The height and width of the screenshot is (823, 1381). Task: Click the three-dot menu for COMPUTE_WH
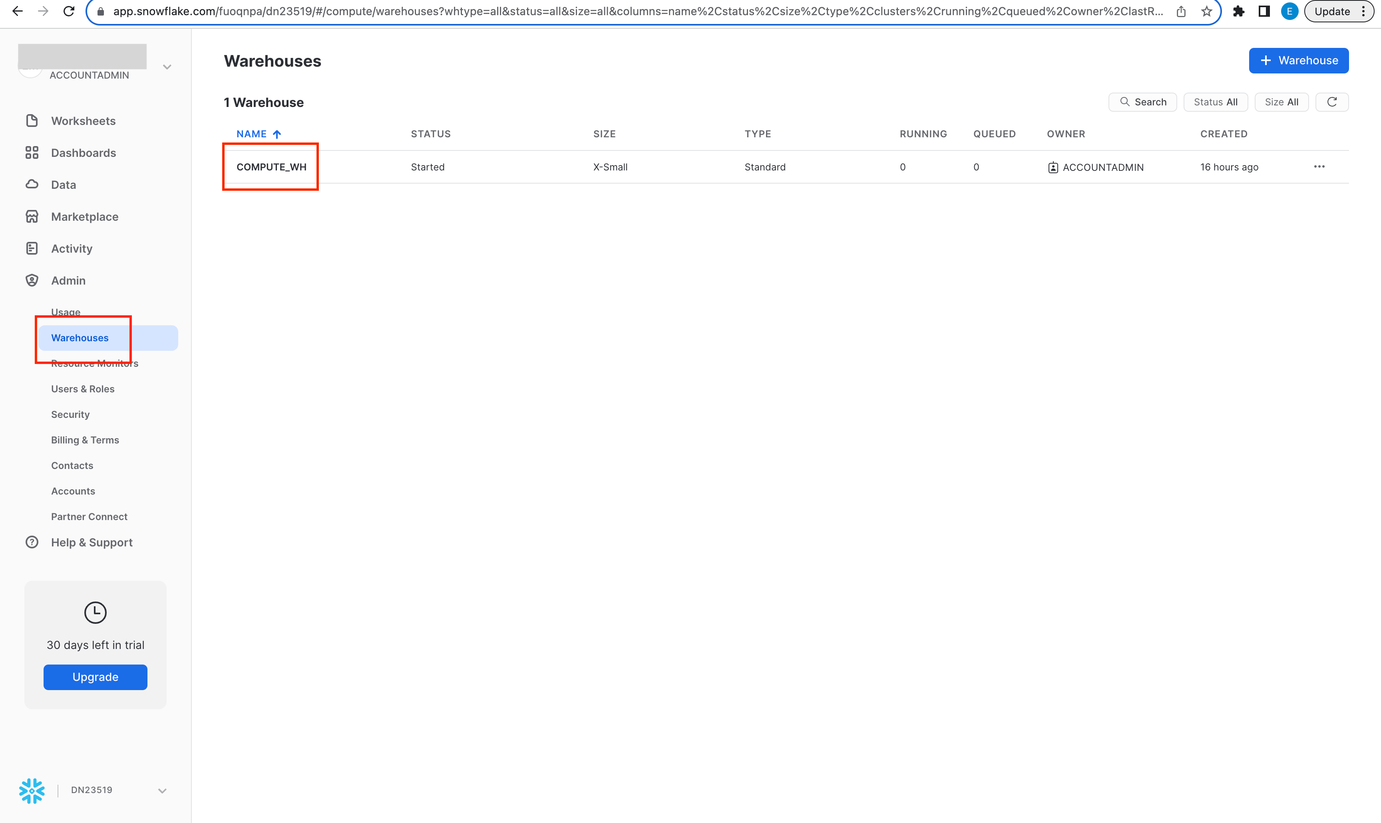1320,166
